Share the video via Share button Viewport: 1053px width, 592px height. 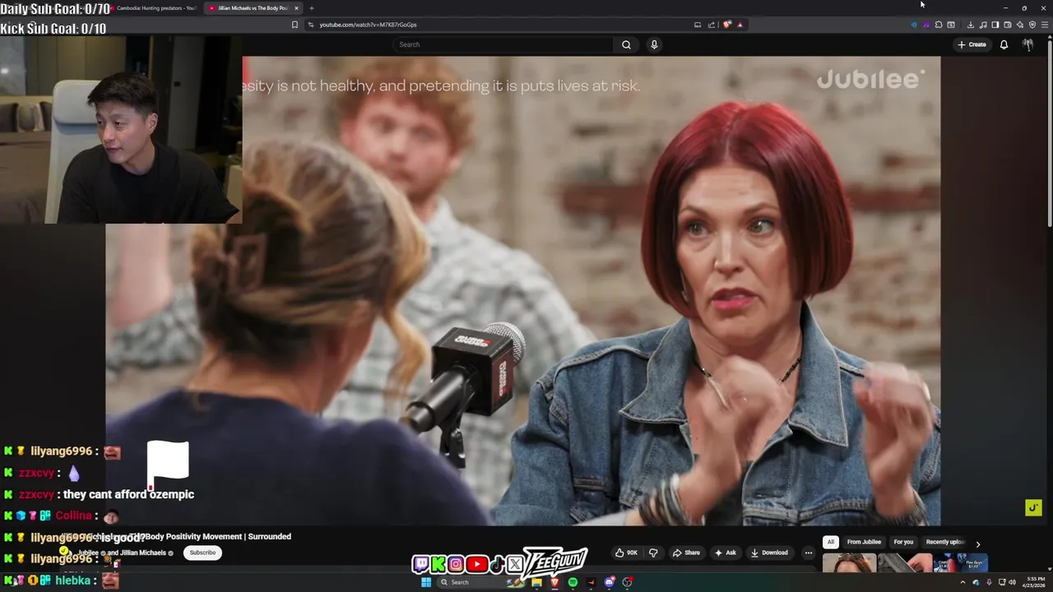pyautogui.click(x=686, y=553)
